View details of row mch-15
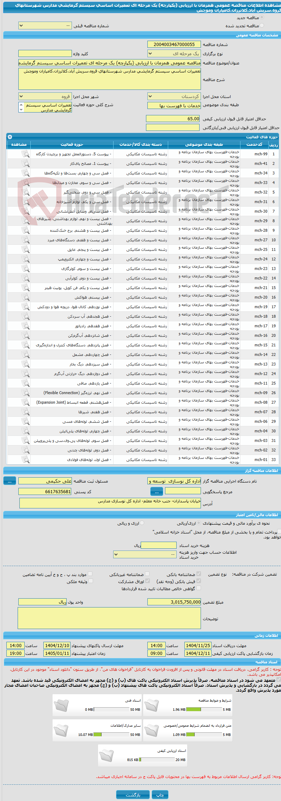This screenshot has height=801, width=281. [x=25, y=345]
